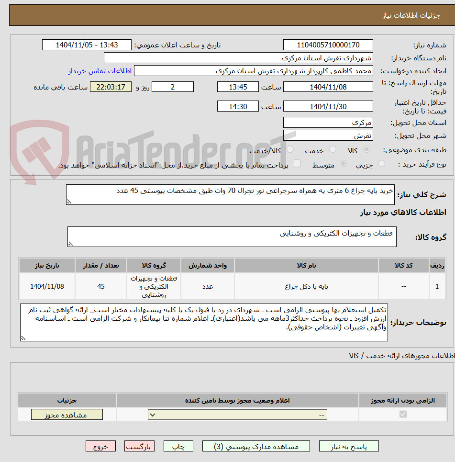
Task: Click the شرح کلی نیاز text area
Action: click(x=230, y=194)
